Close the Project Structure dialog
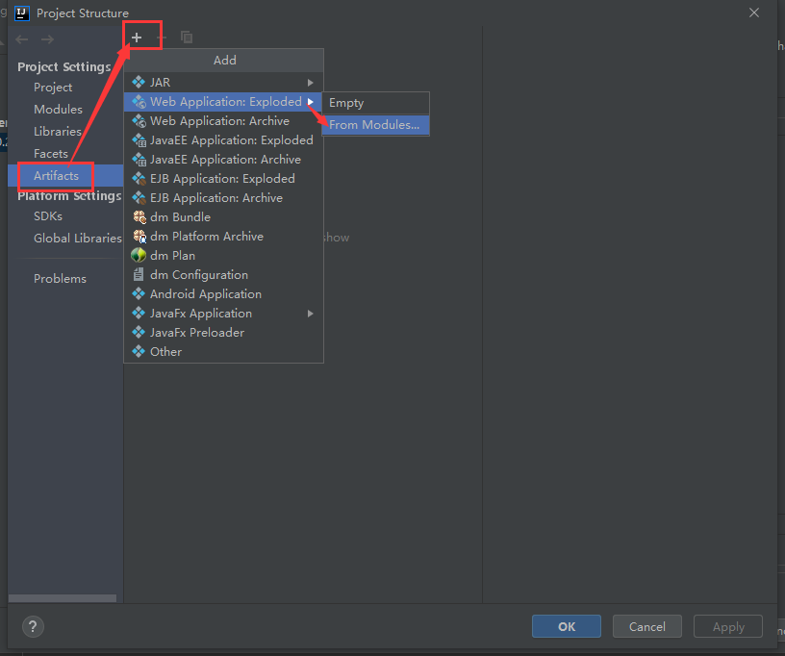 tap(754, 13)
